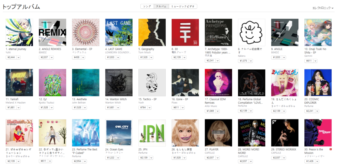Open the Owl City Ocean Eyes cover
Screen dimensions: 338x165
(x=119, y=133)
